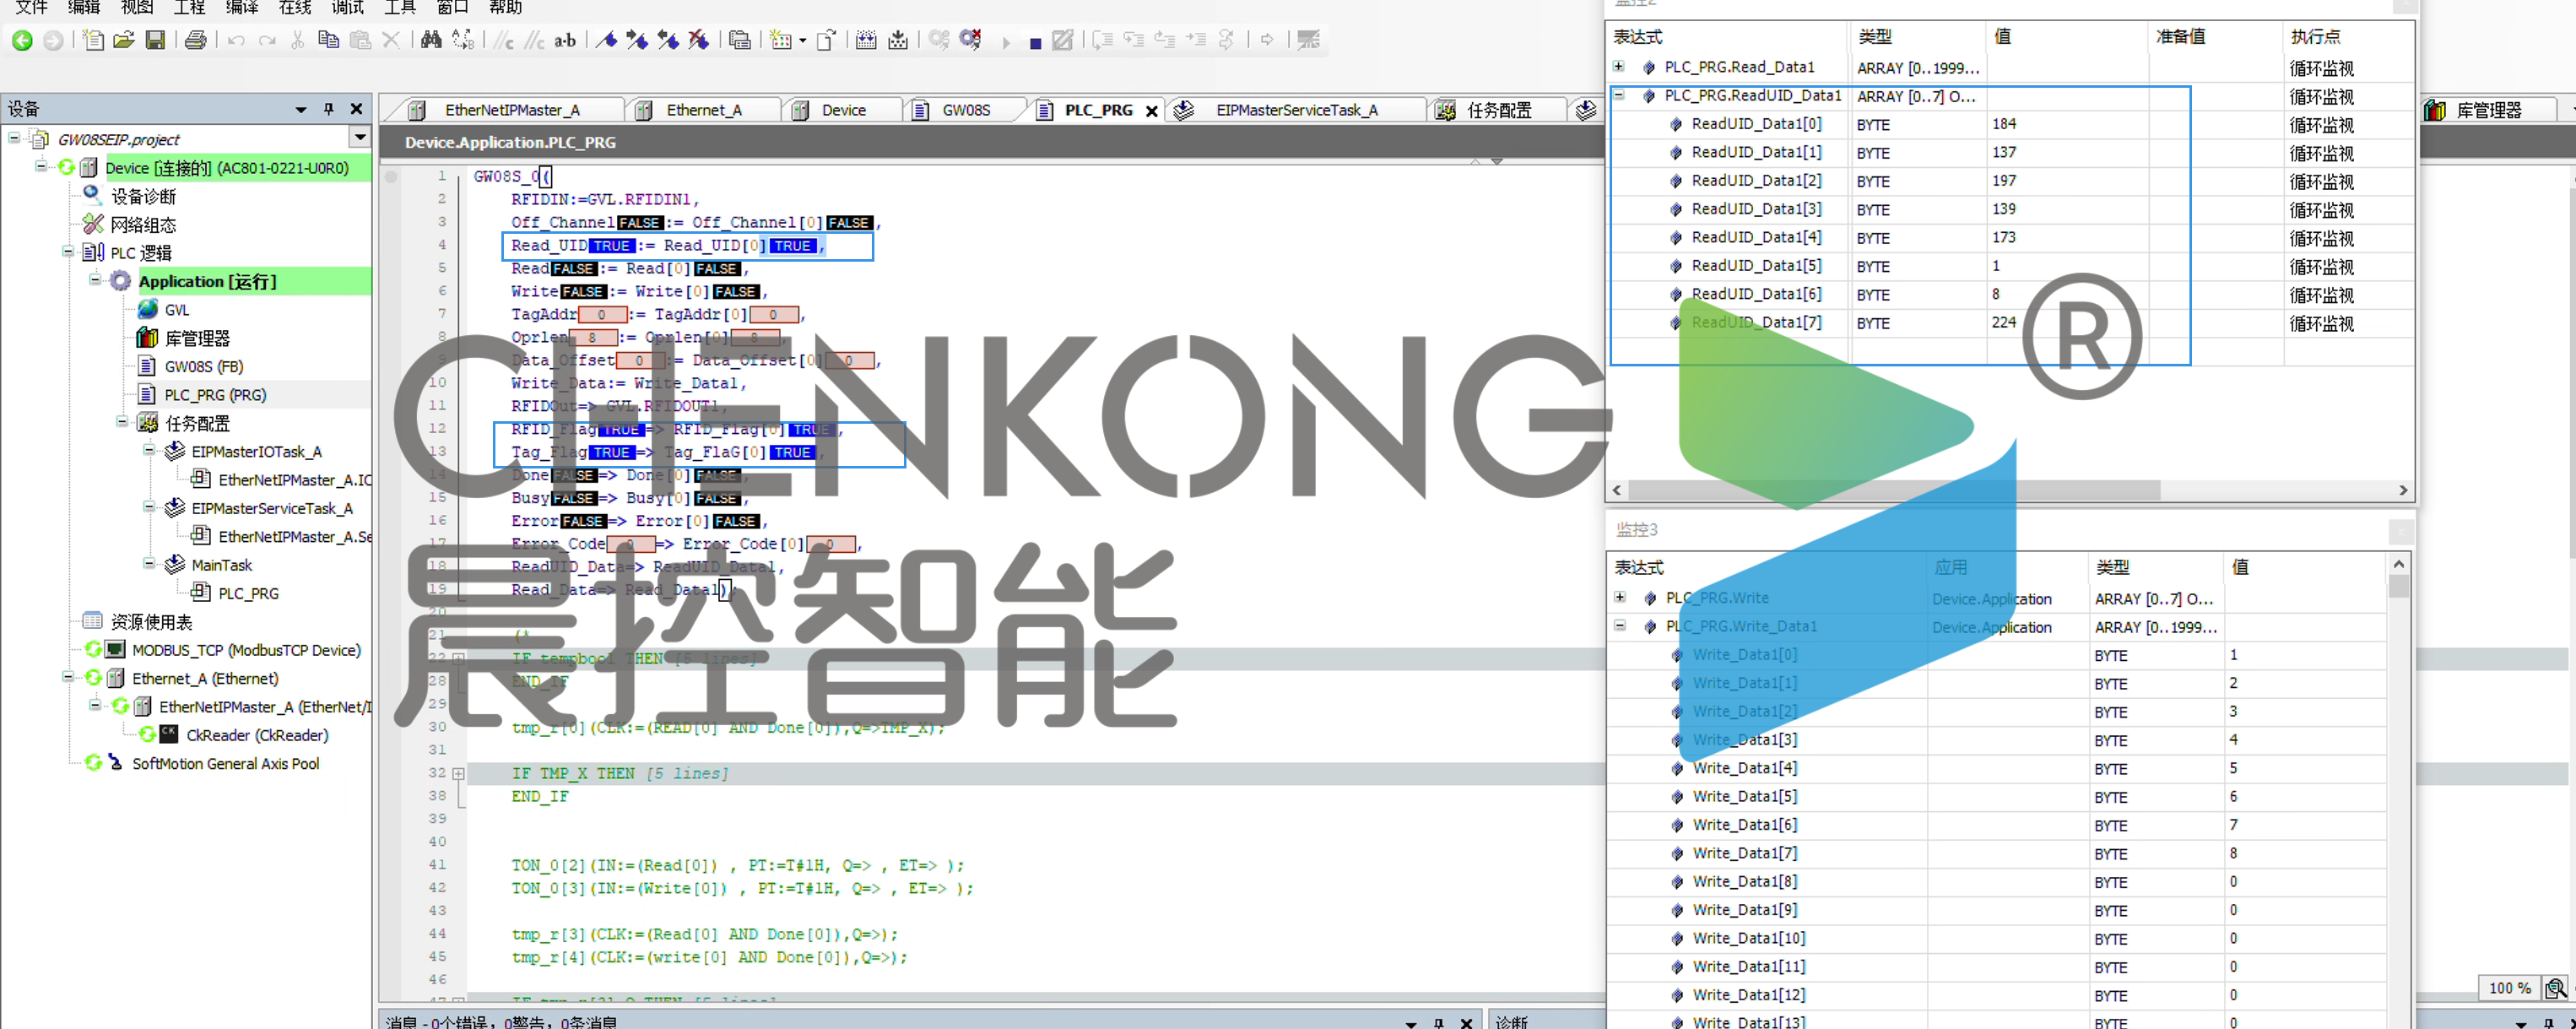Collapse the 任务配置 tree node
Viewport: 2576px width, 1029px height.
[122, 422]
